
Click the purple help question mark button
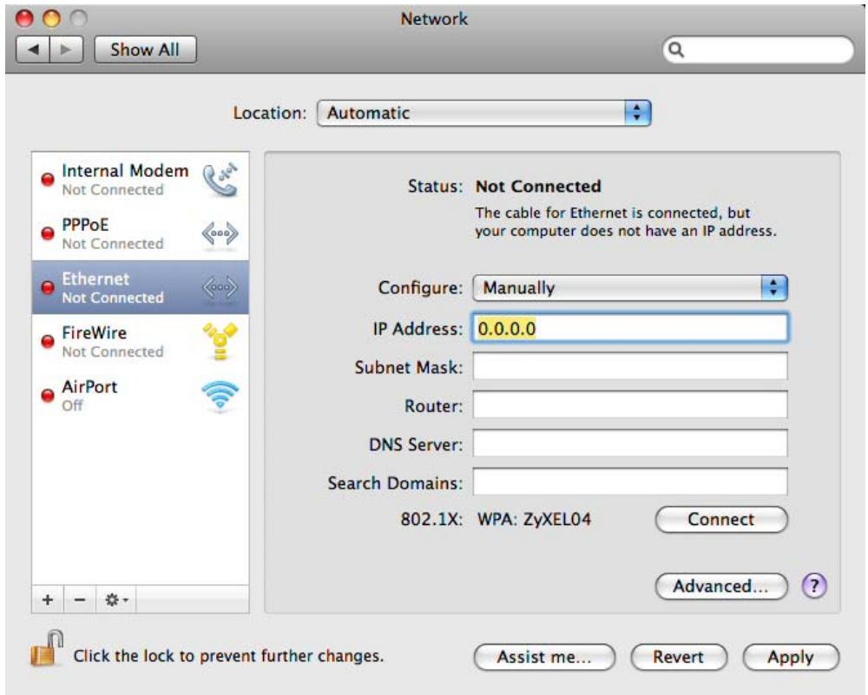click(x=814, y=586)
